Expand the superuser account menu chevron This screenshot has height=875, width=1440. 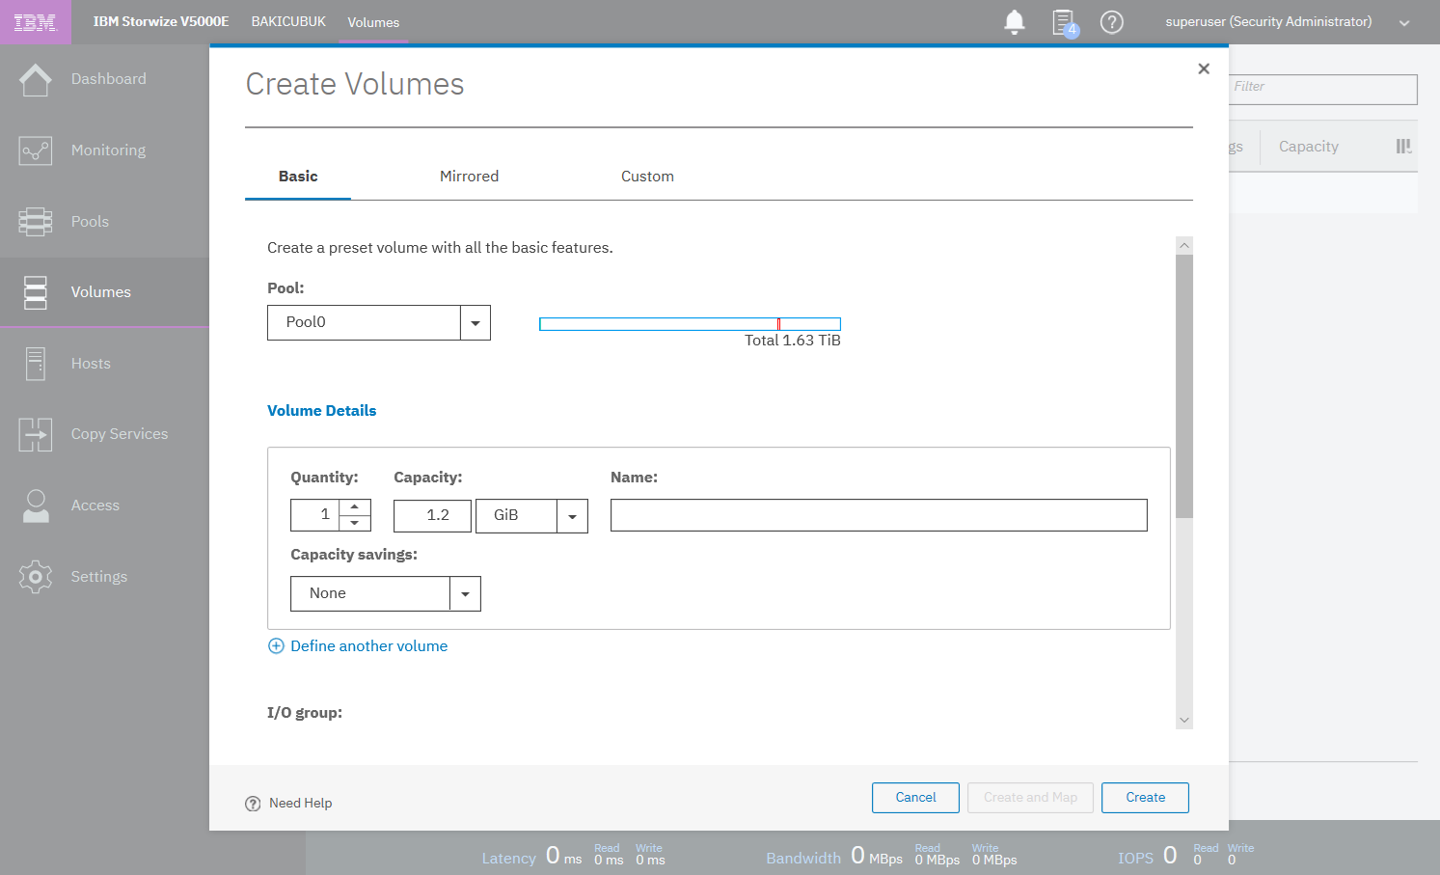pyautogui.click(x=1404, y=23)
